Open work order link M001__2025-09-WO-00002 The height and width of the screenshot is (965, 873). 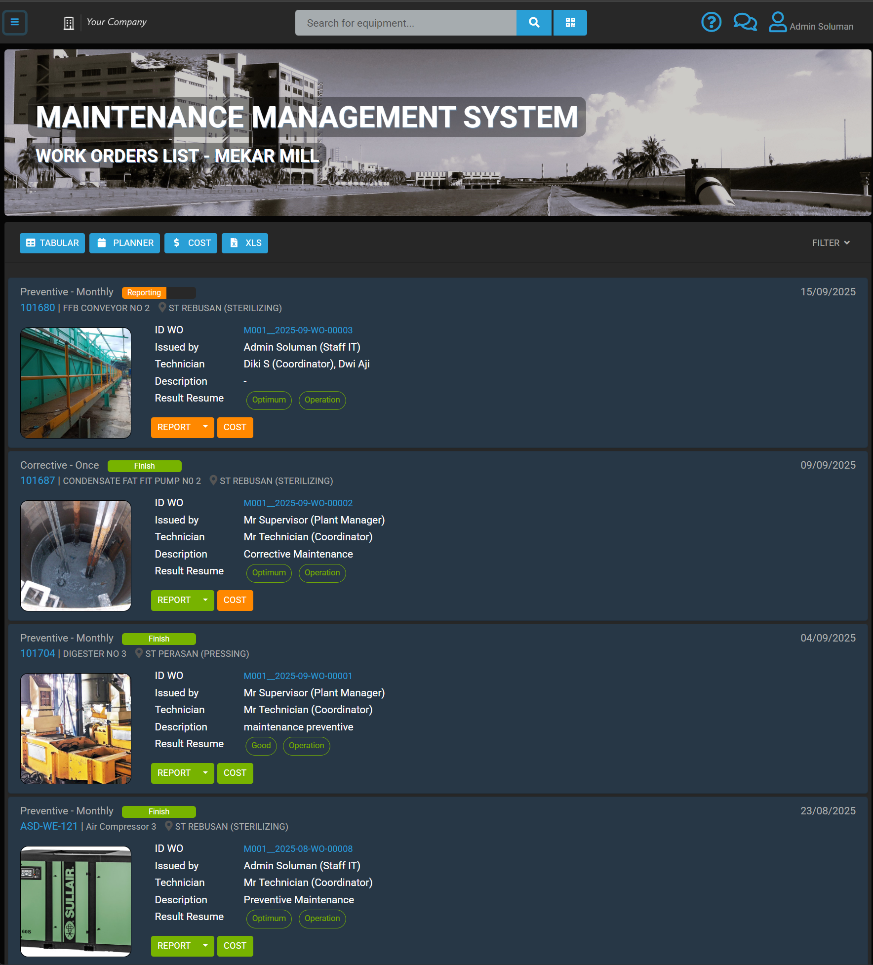point(298,503)
